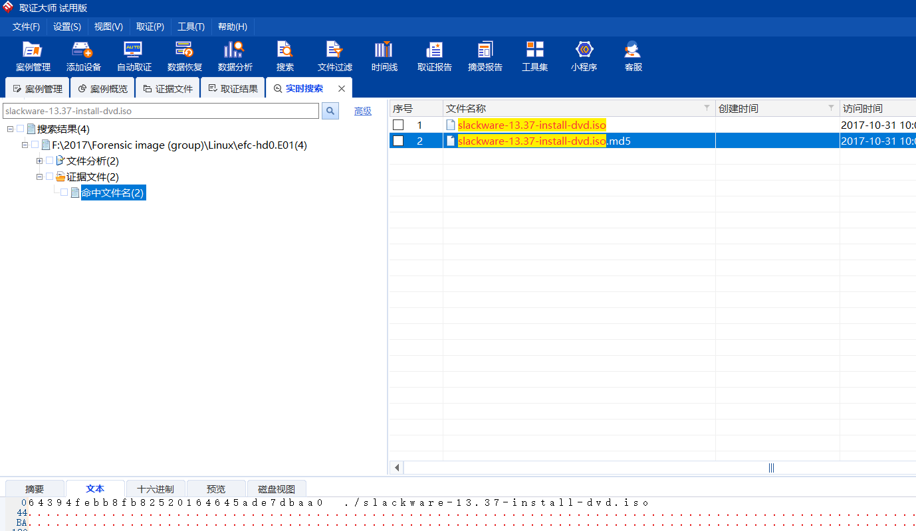Select 命中文件名(2) tree item
This screenshot has height=531, width=916.
coord(113,193)
